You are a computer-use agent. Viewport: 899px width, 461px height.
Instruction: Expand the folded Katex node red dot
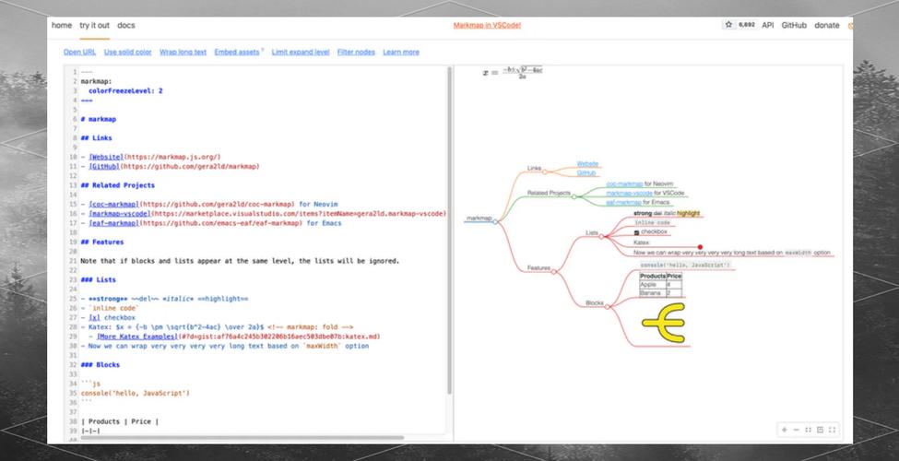(x=700, y=247)
